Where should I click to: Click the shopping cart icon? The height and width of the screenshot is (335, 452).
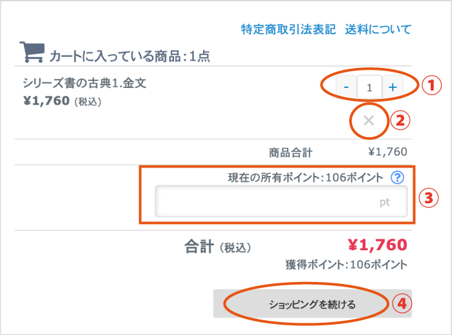click(x=32, y=52)
